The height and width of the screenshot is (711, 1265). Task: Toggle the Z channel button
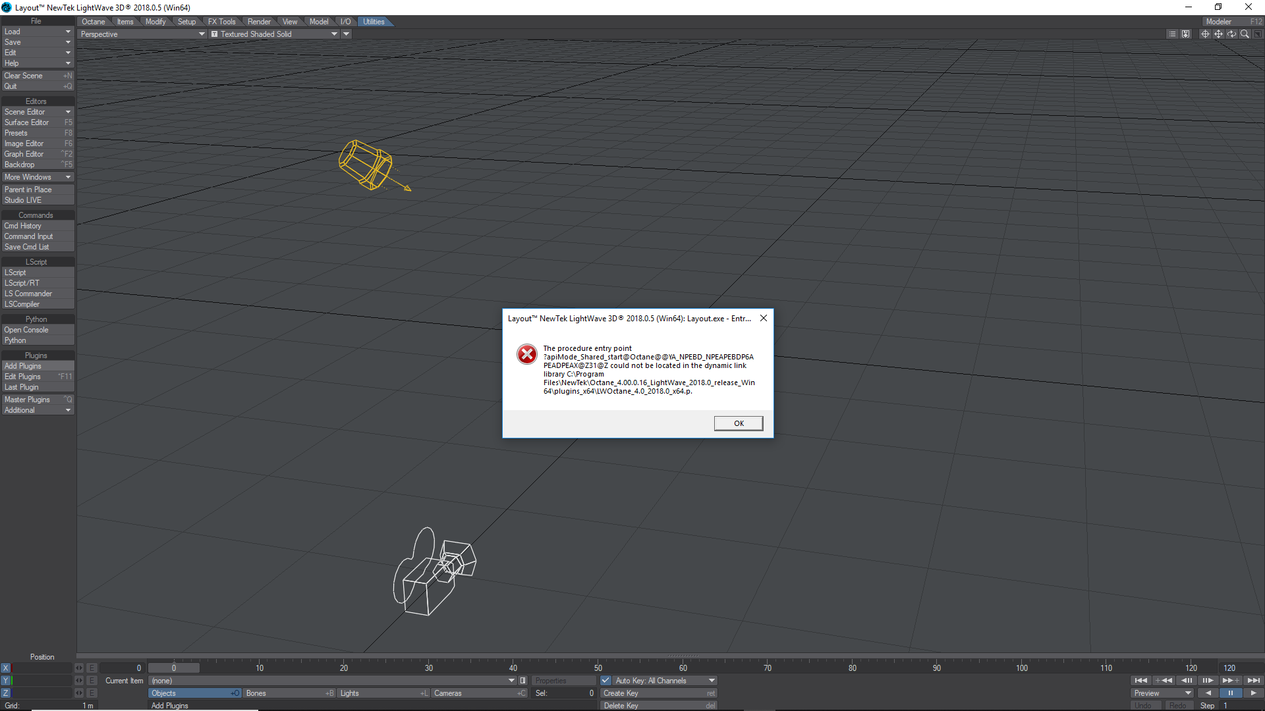[6, 693]
